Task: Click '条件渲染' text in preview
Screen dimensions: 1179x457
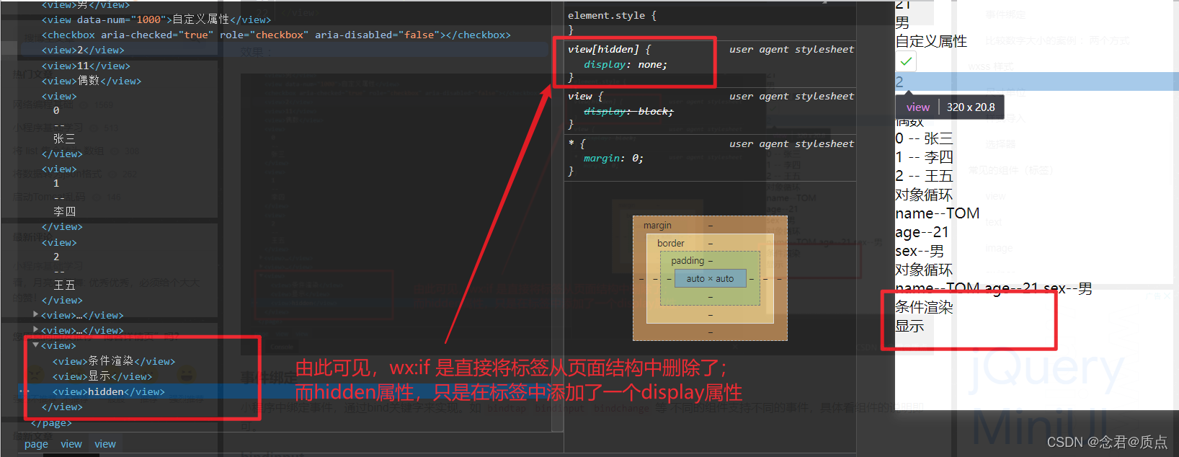Action: point(924,307)
